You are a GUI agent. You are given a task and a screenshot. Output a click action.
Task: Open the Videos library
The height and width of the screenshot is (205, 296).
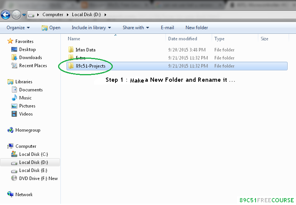tap(26, 114)
